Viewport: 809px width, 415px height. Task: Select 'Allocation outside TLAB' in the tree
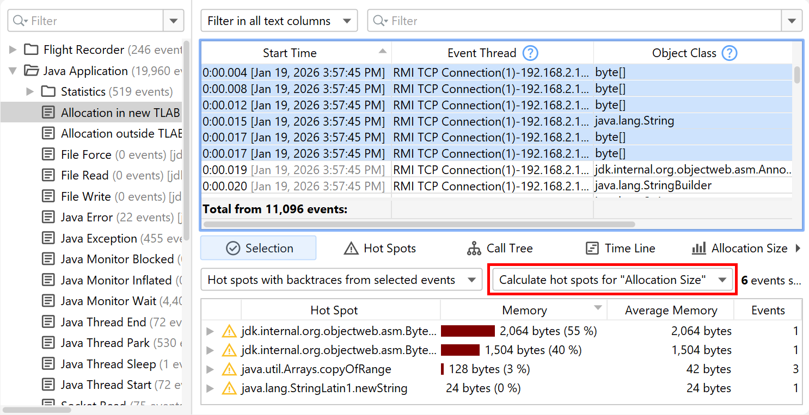pos(121,134)
